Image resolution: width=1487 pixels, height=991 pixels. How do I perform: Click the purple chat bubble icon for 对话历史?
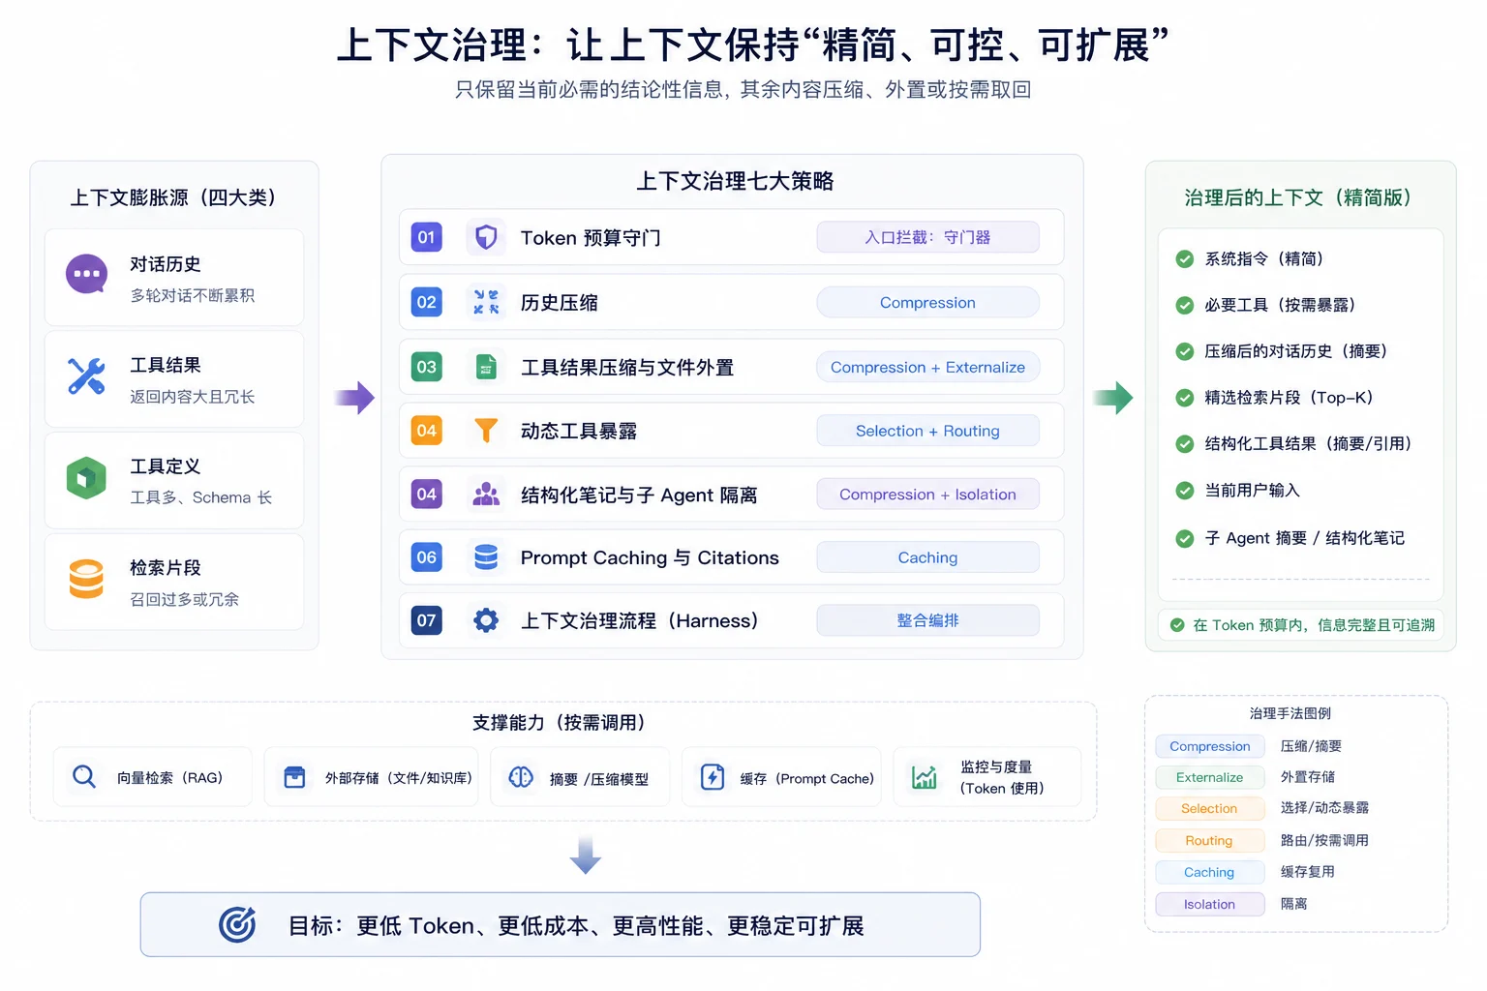point(86,274)
